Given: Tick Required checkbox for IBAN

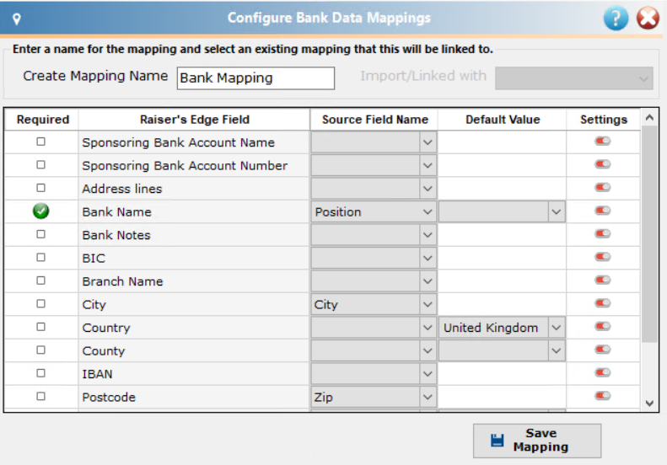Looking at the screenshot, I should 40,373.
